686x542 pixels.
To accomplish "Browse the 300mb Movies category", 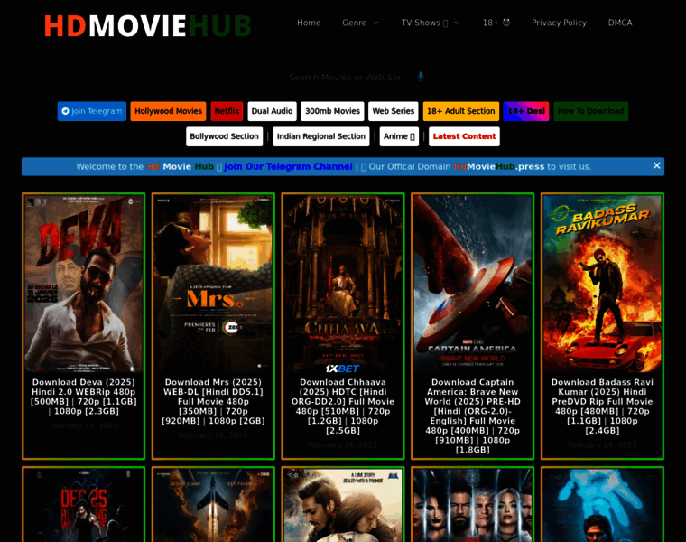I will [x=332, y=111].
